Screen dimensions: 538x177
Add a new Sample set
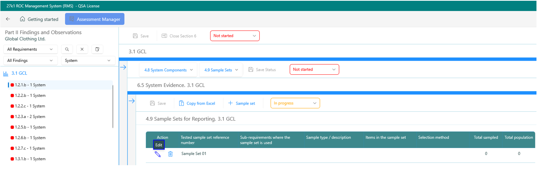[x=241, y=103]
